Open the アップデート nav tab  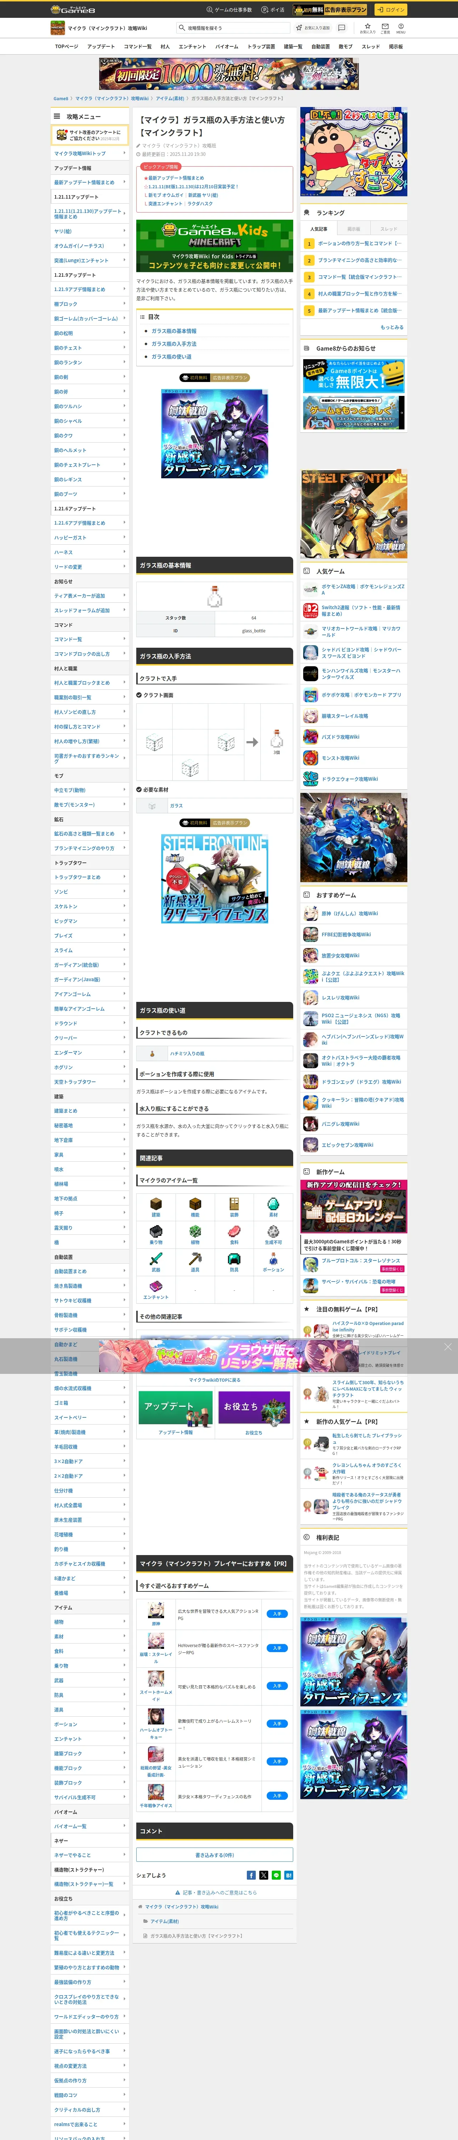point(101,46)
